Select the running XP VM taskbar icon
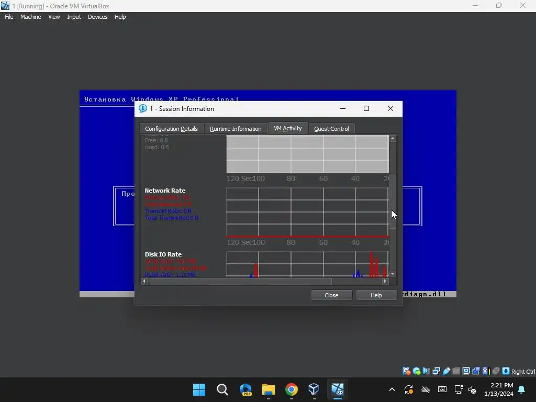 (x=338, y=389)
